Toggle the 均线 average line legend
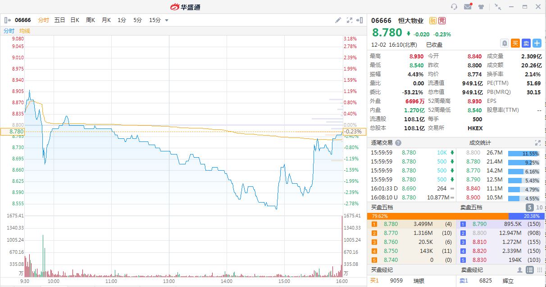 (25, 31)
